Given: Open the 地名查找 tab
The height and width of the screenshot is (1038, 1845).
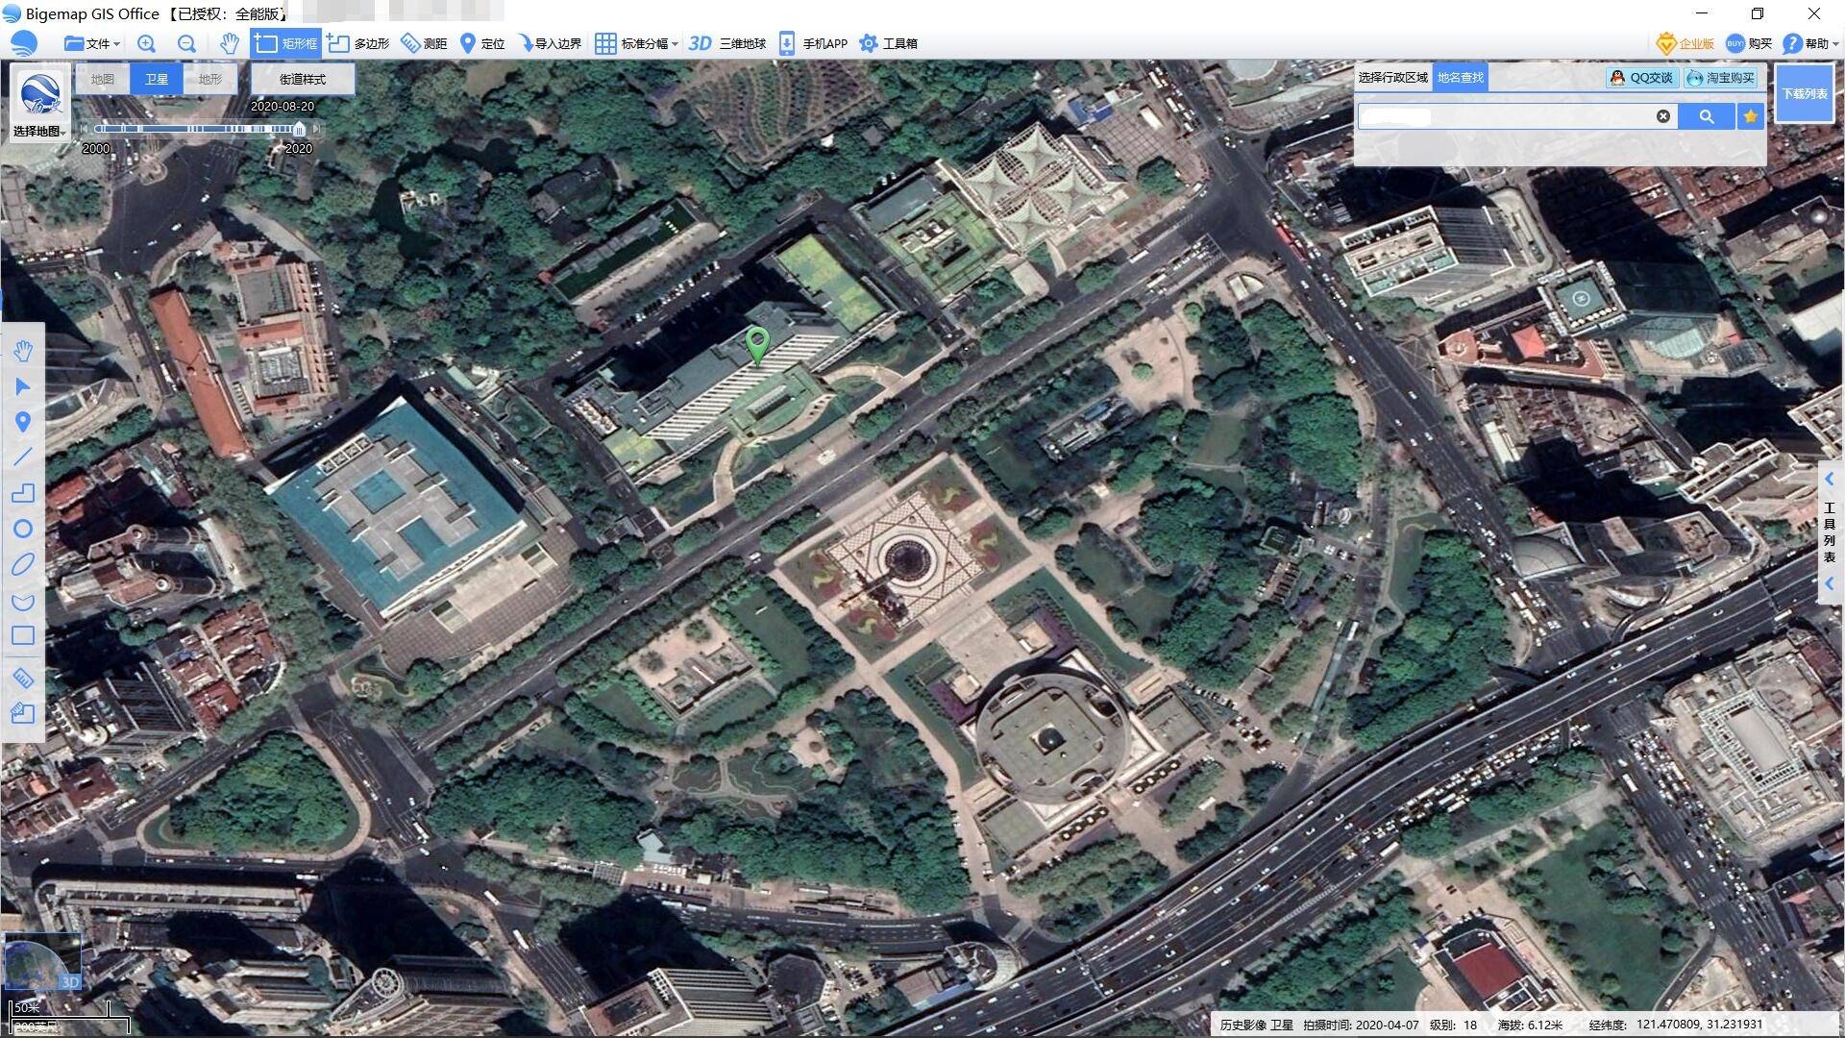Looking at the screenshot, I should pyautogui.click(x=1460, y=77).
